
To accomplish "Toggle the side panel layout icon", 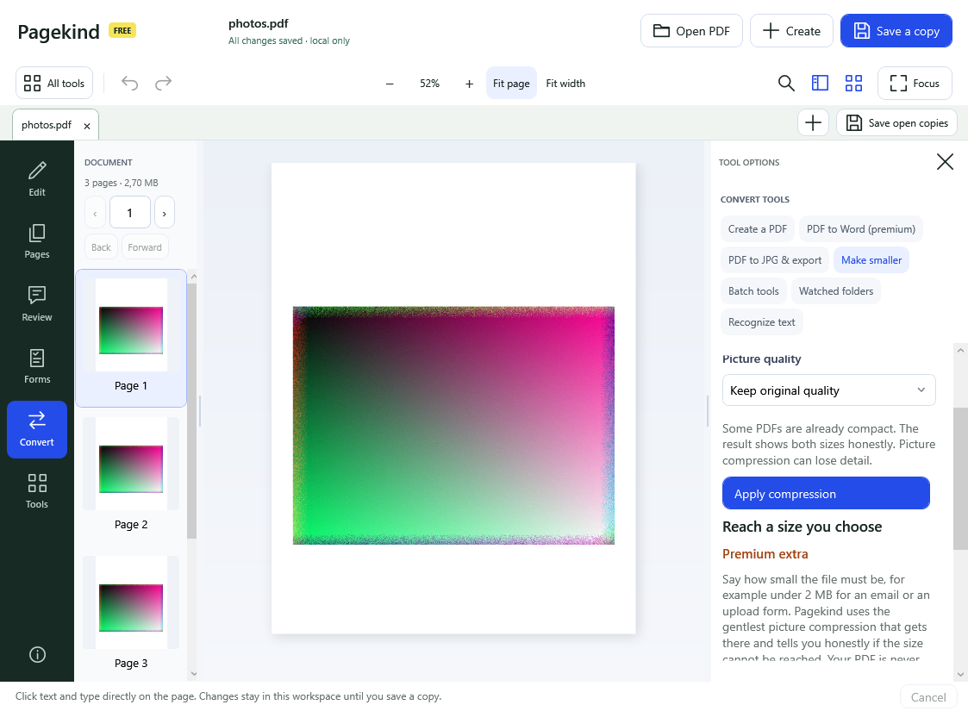I will pos(820,83).
